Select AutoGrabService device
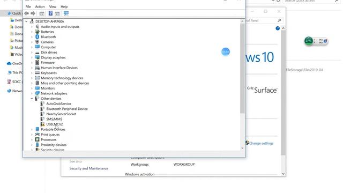The width and height of the screenshot is (343, 193). (58, 103)
